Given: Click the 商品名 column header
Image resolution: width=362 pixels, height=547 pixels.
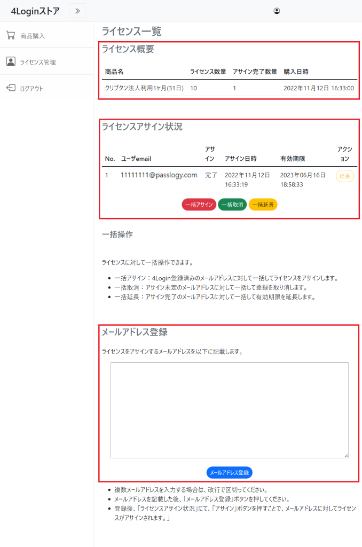Looking at the screenshot, I should click(x=114, y=72).
